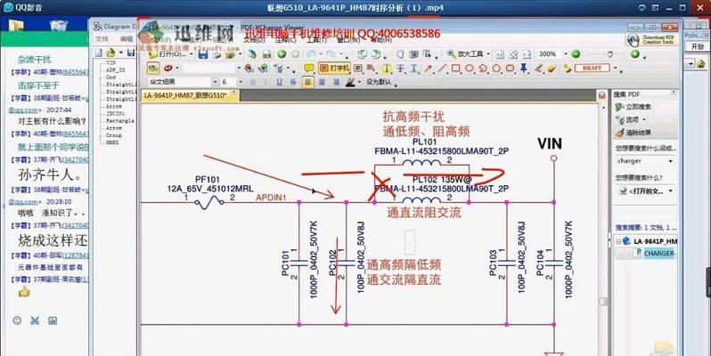Image resolution: width=711 pixels, height=356 pixels.
Task: Close the 搜索 PDF panel
Action: point(673,93)
